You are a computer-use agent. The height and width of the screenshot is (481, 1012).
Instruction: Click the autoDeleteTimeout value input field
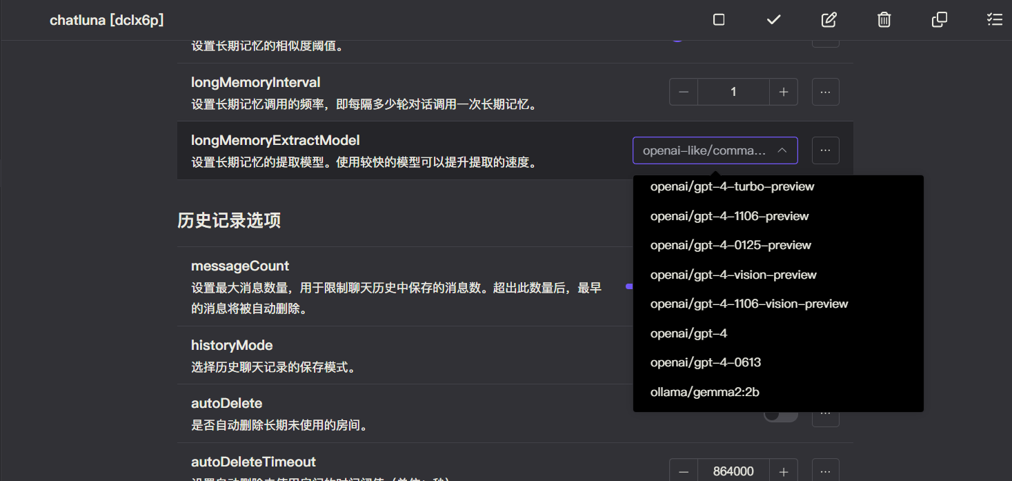click(733, 470)
